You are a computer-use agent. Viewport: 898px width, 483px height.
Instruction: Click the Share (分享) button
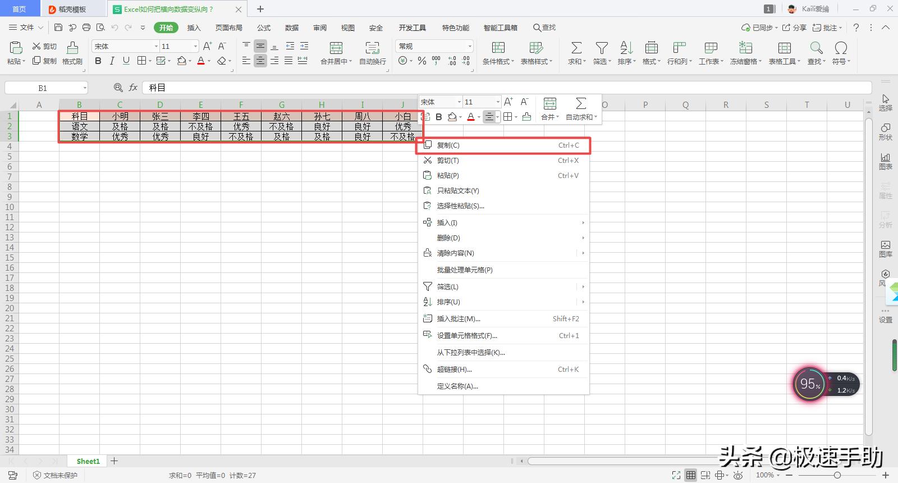click(x=794, y=28)
